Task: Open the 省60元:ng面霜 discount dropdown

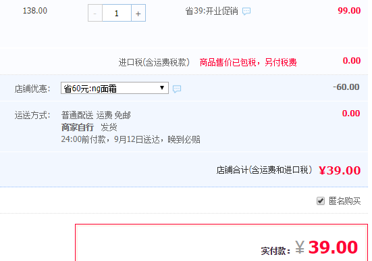Action: coord(115,88)
